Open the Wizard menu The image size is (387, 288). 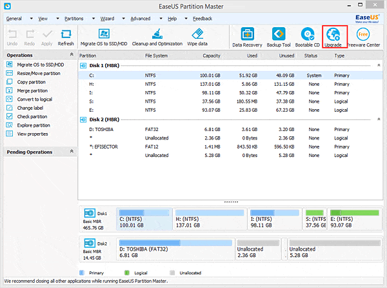(107, 19)
